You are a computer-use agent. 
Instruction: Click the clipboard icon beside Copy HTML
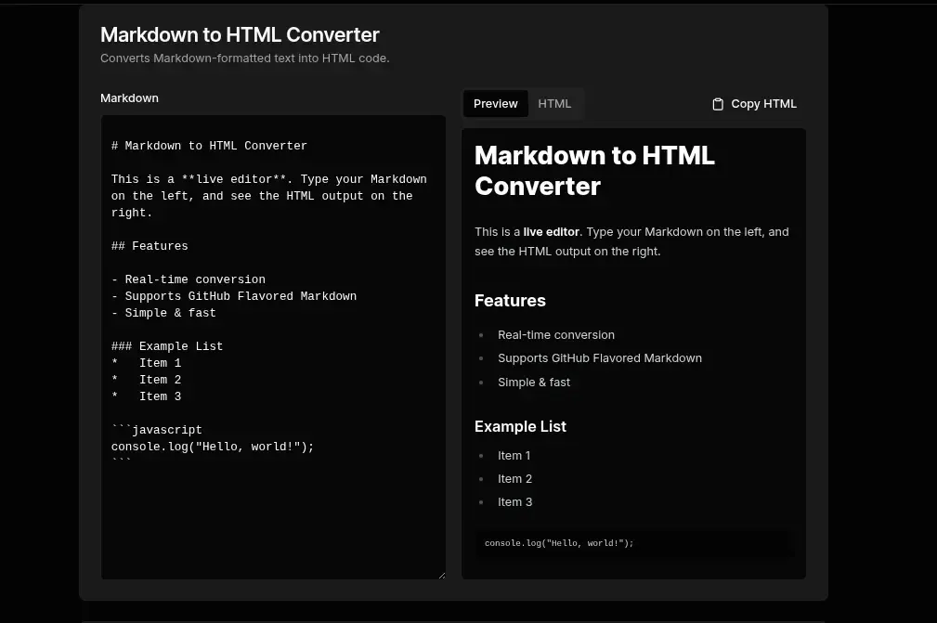coord(717,104)
